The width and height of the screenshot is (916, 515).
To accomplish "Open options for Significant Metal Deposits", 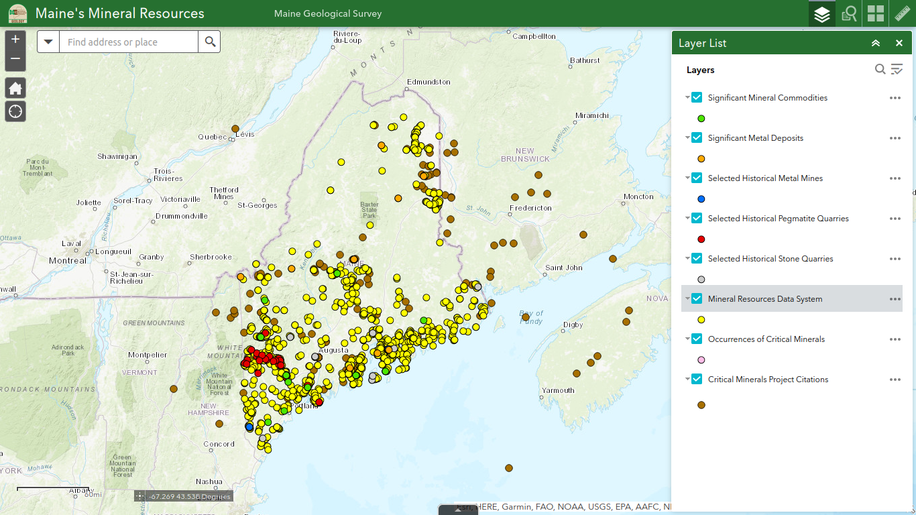I will [895, 138].
